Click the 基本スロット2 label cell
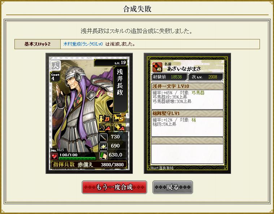The width and height of the screenshot is (274, 214). coord(38,44)
